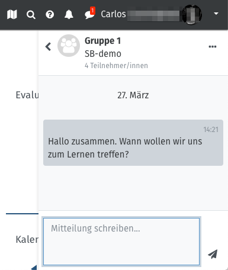Expand the user menu caret arrow

[x=216, y=14]
